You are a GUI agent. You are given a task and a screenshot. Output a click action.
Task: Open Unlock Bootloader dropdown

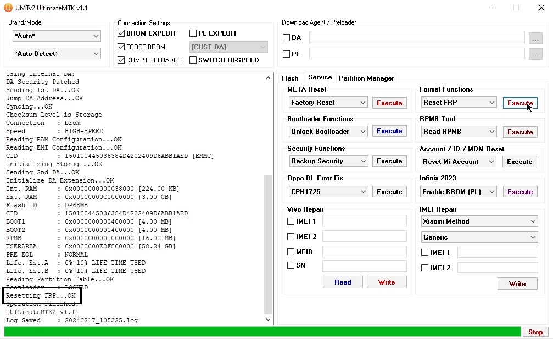click(x=328, y=131)
